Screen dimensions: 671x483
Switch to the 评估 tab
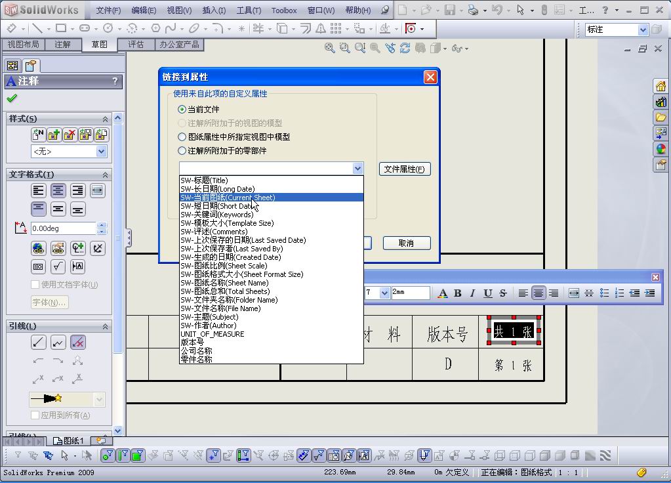[136, 45]
